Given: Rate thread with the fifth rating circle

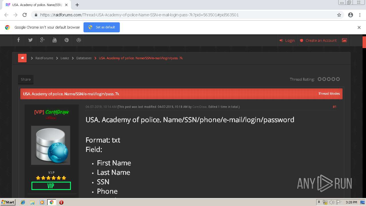Looking at the screenshot, I should (x=338, y=79).
